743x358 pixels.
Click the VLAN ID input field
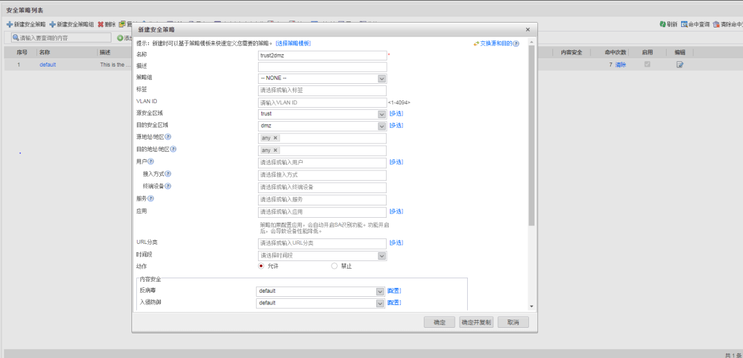tap(322, 102)
